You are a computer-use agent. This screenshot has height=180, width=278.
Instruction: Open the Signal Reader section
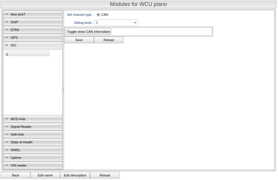click(33, 127)
